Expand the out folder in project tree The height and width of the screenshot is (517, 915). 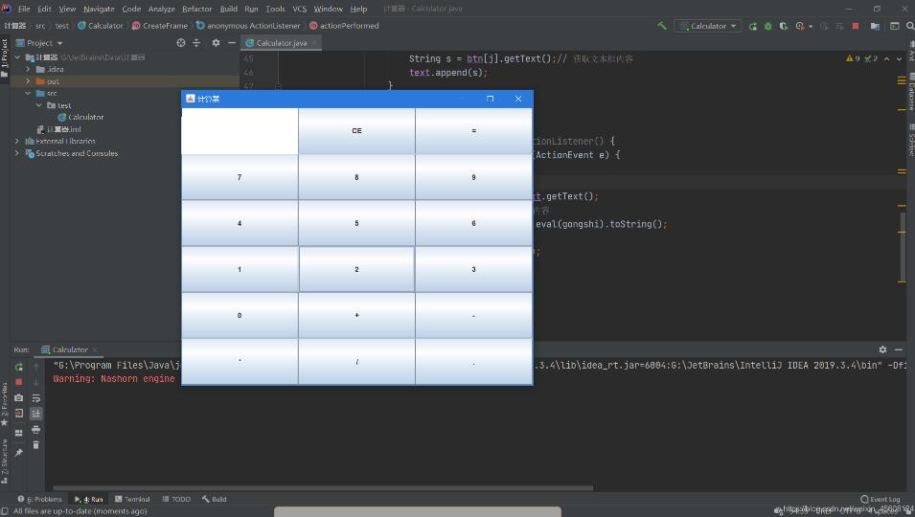point(28,81)
